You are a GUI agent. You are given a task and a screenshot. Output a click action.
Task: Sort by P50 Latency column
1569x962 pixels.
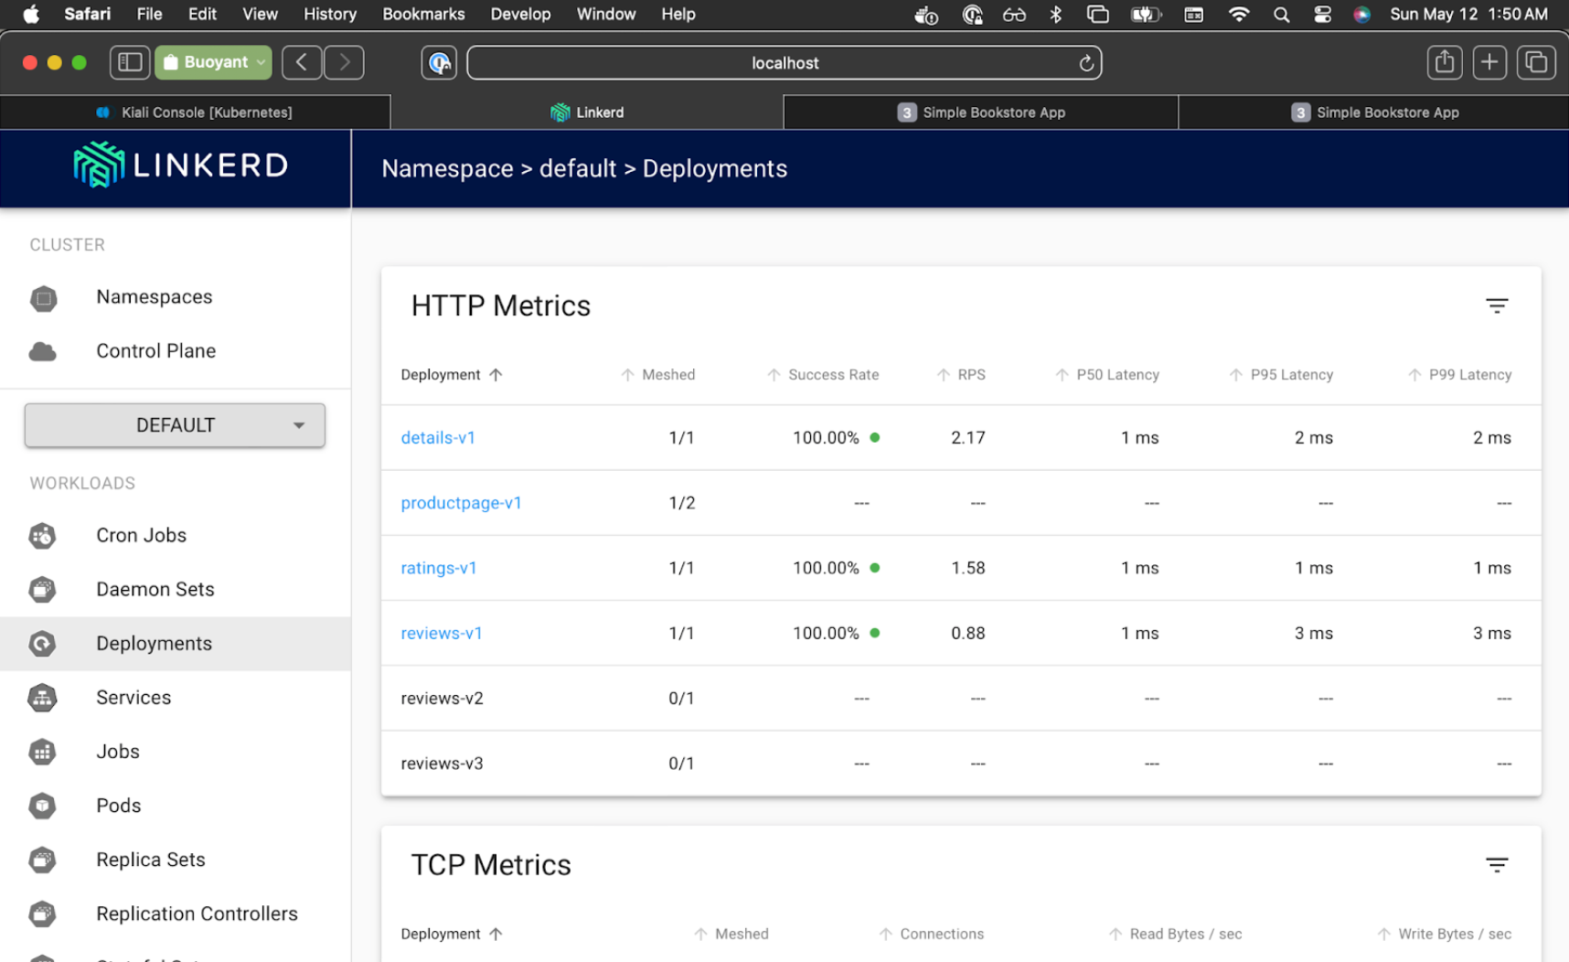pyautogui.click(x=1107, y=375)
